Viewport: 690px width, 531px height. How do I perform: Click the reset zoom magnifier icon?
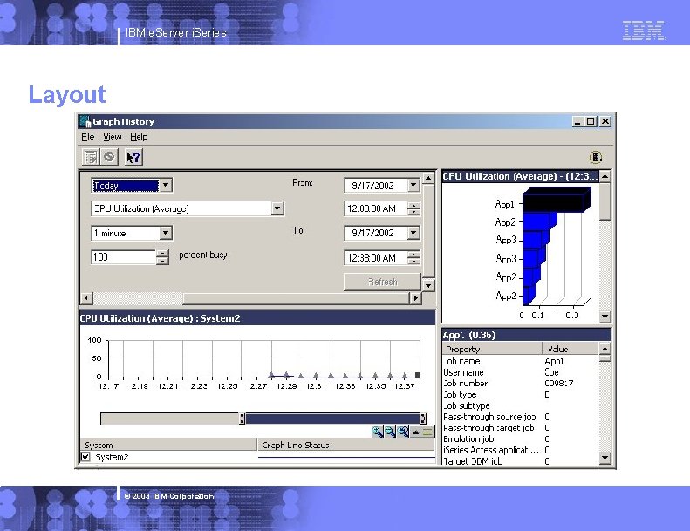click(403, 432)
